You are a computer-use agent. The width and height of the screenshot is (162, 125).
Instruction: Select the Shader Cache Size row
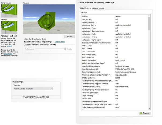click(x=115, y=78)
